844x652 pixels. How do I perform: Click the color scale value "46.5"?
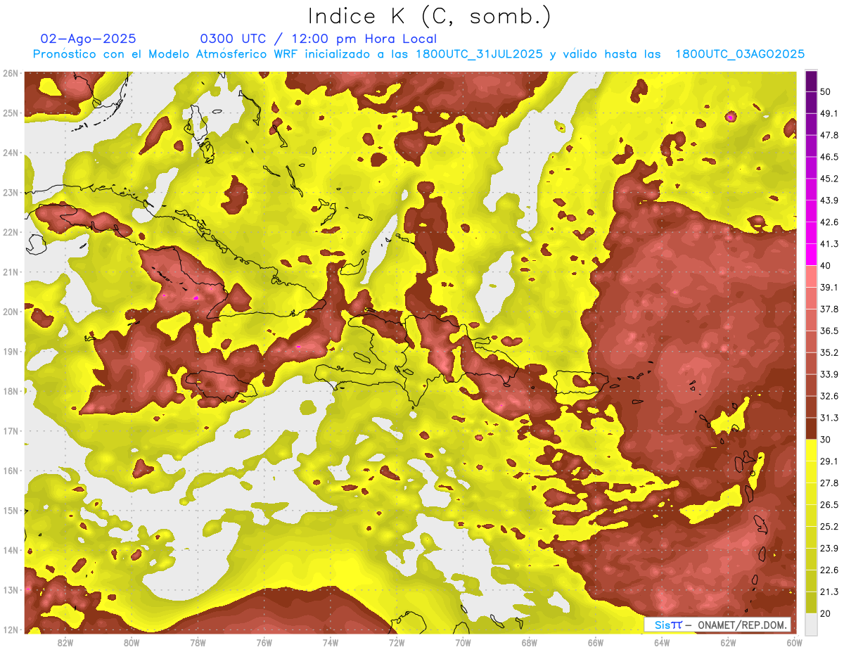pyautogui.click(x=829, y=157)
